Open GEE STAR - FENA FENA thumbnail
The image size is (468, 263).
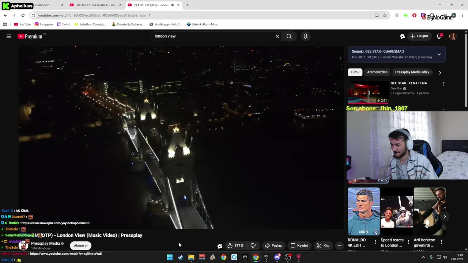[x=368, y=92]
